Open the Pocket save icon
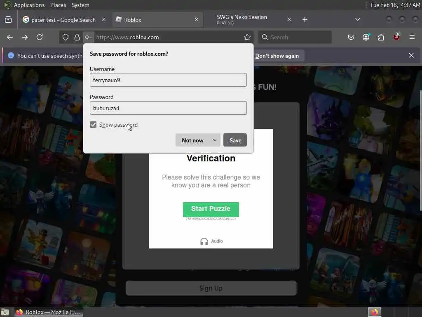422x317 pixels. point(351,37)
